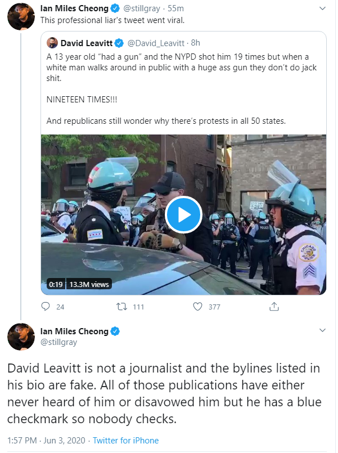Expand the second tweet's chevron menu

tap(322, 330)
